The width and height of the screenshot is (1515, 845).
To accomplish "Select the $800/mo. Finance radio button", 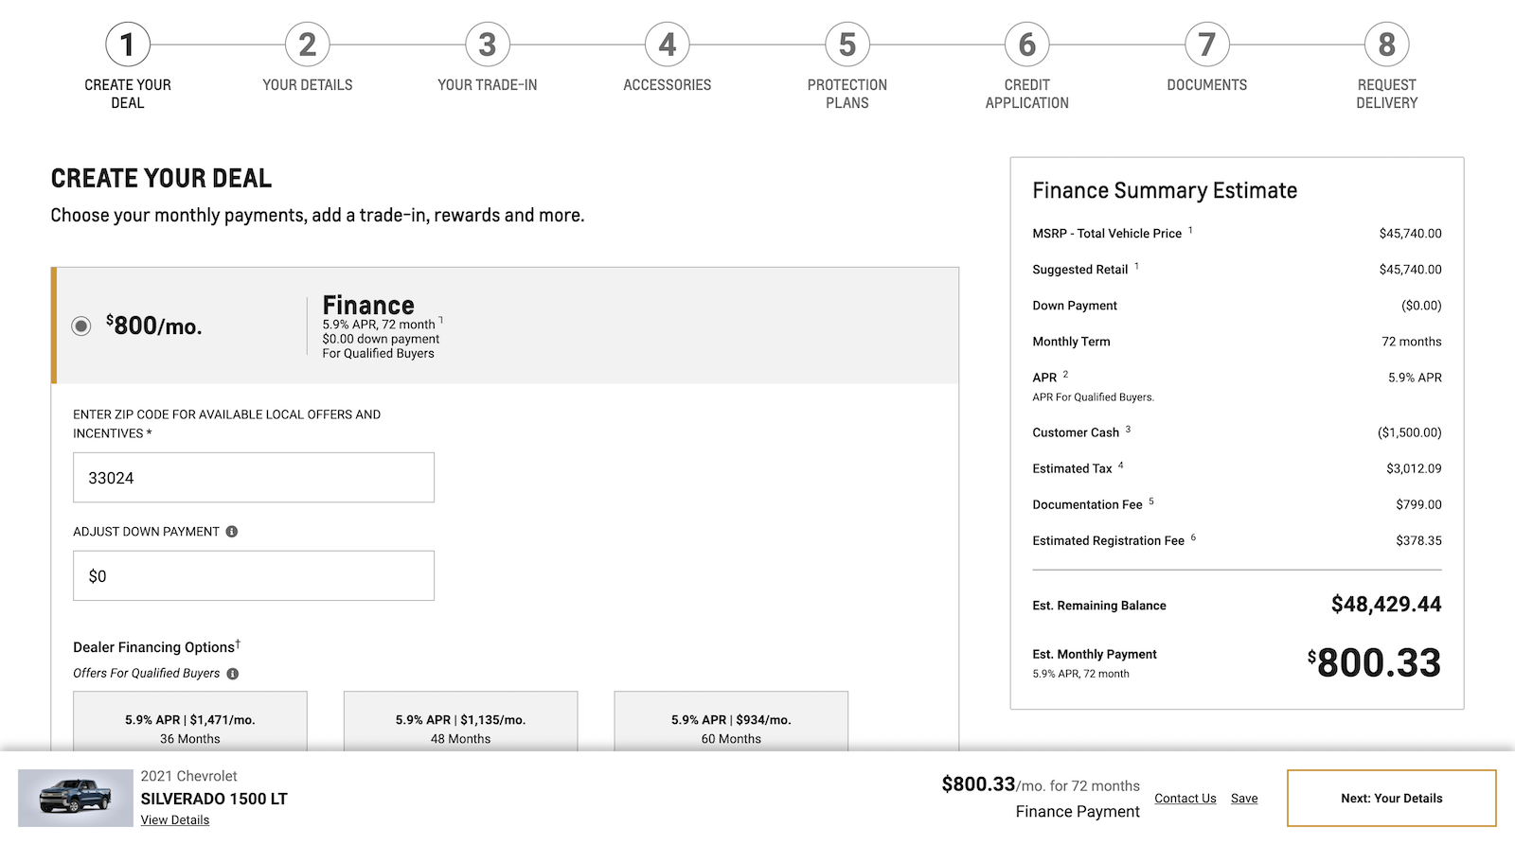I will (81, 326).
